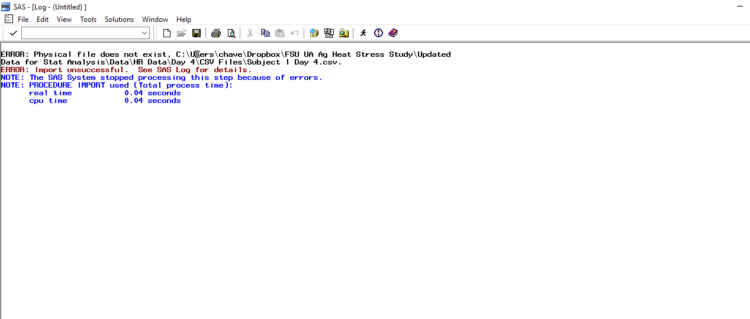Click the SAS application title bar icon

click(x=6, y=7)
